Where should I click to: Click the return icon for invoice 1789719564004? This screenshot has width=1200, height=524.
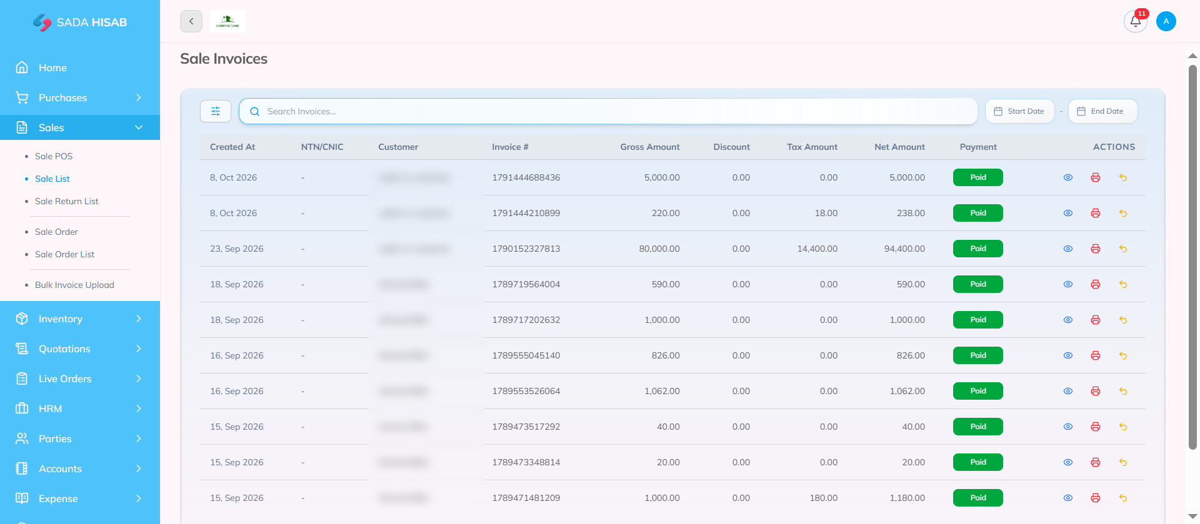coord(1123,284)
